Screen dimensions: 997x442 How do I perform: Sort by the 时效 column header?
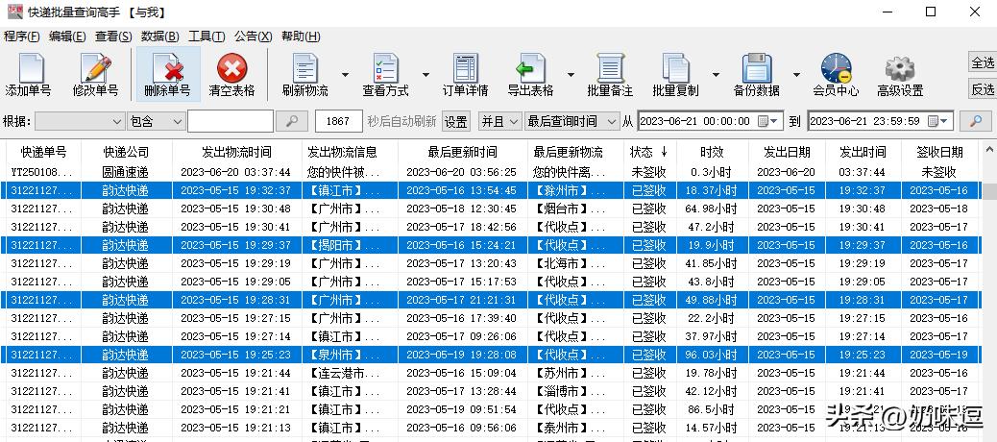[x=712, y=152]
